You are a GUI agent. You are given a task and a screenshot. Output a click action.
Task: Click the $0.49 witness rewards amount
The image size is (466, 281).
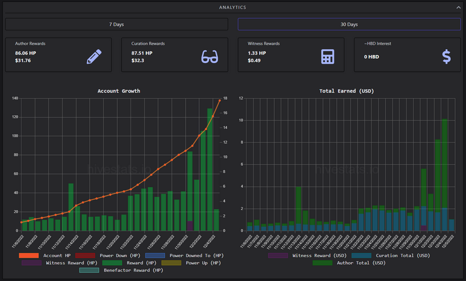pos(254,61)
